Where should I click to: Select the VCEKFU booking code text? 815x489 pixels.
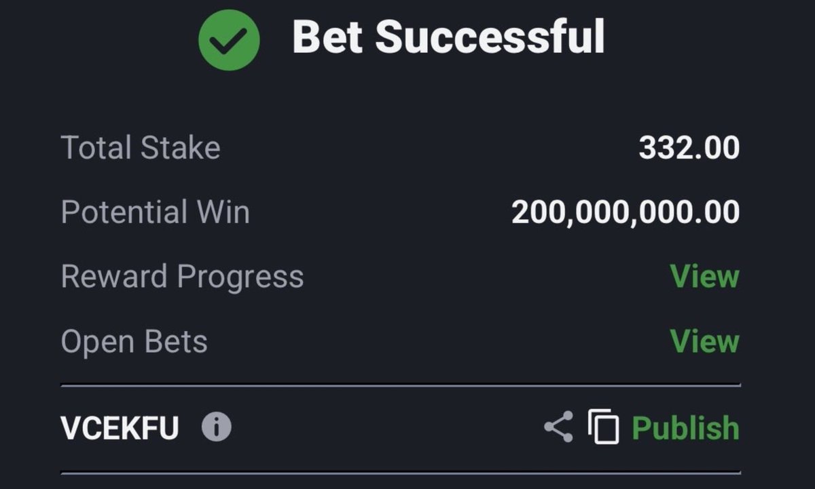click(x=120, y=428)
